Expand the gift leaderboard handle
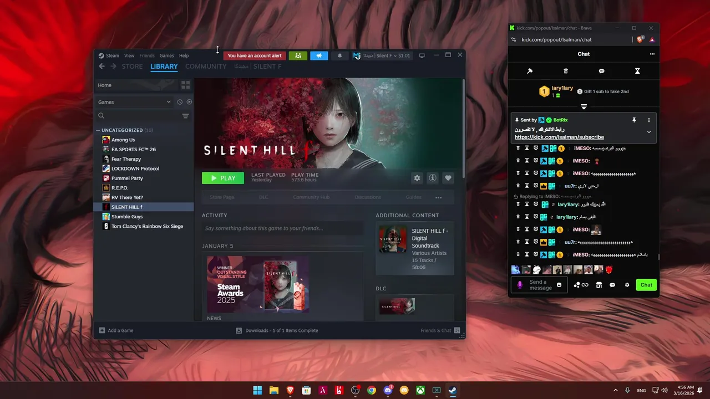The width and height of the screenshot is (710, 399). coord(584,106)
